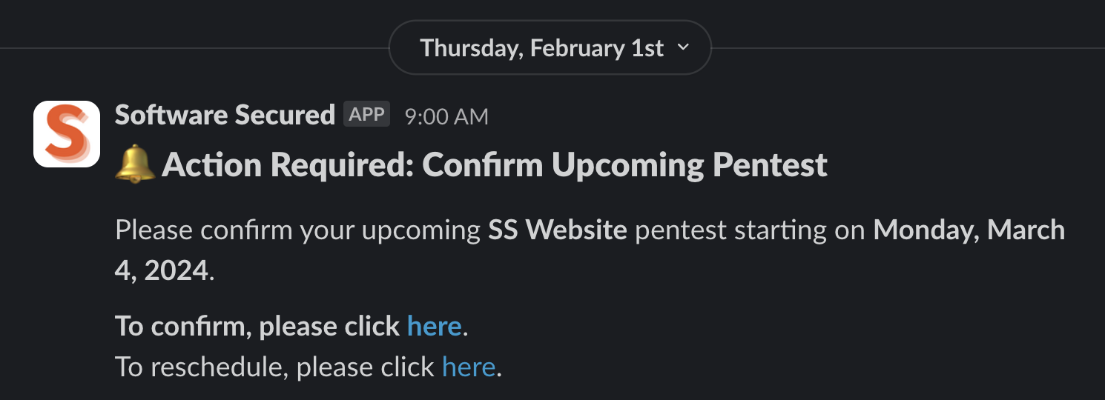The width and height of the screenshot is (1105, 400).
Task: Click 'Upcoming Pentest' words in the heading
Action: pyautogui.click(x=690, y=164)
